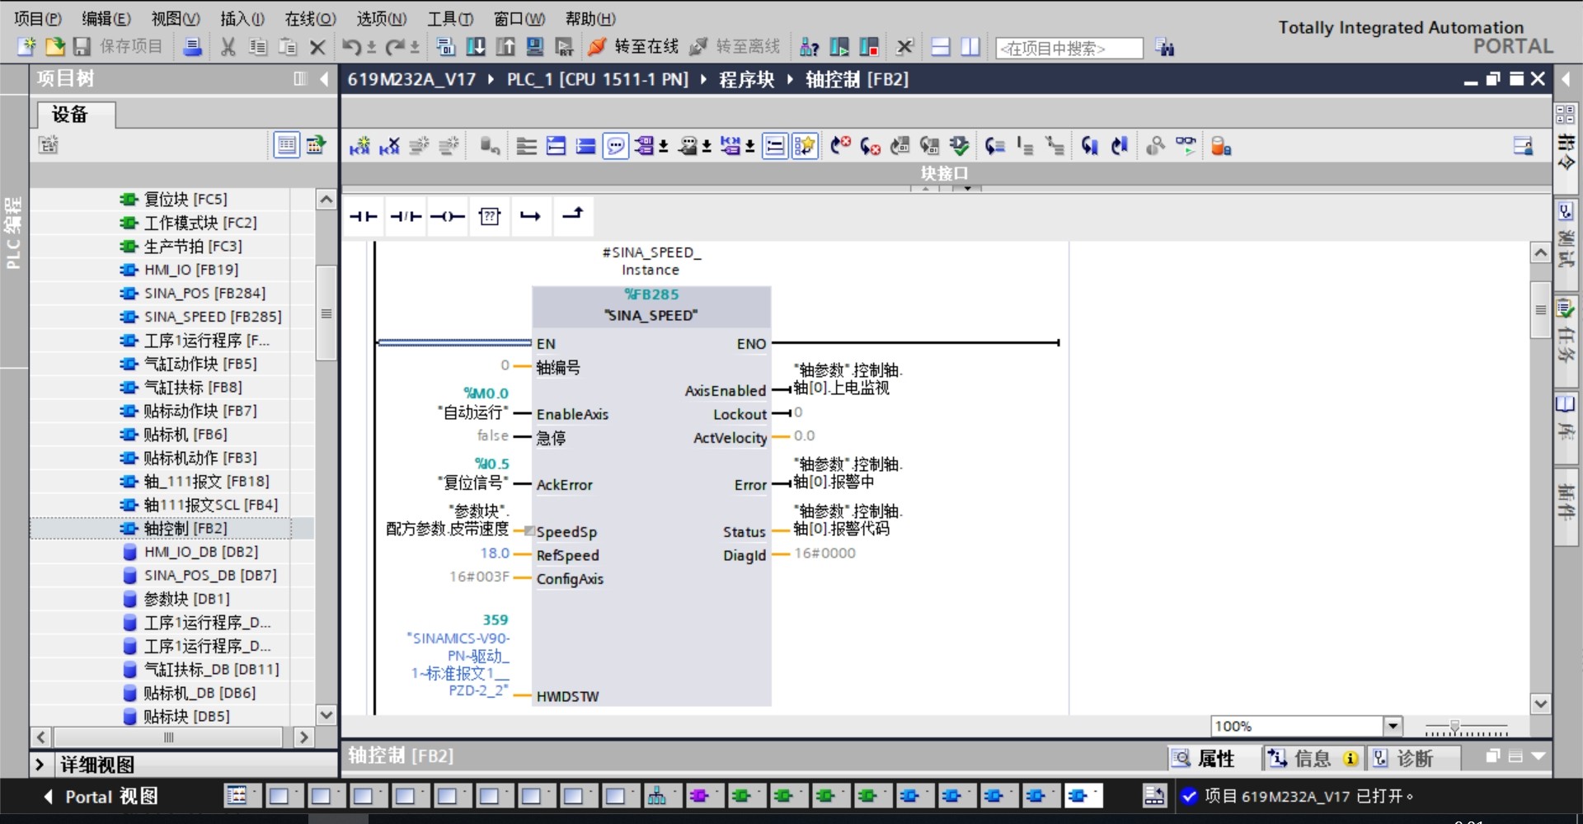Click the new project icon
1583x824 pixels.
(26, 47)
